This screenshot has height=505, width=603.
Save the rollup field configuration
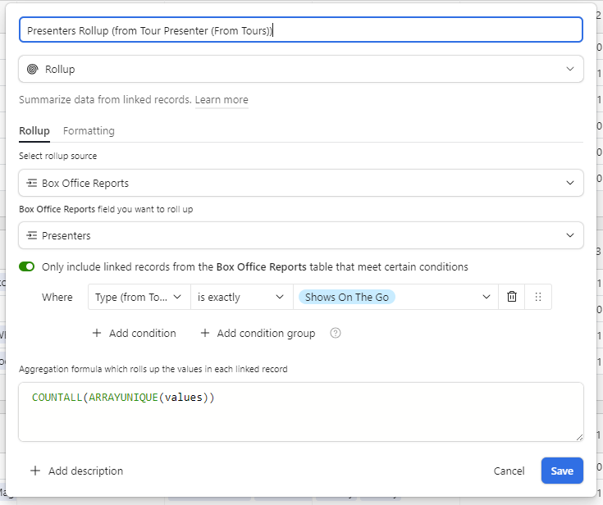pyautogui.click(x=562, y=471)
